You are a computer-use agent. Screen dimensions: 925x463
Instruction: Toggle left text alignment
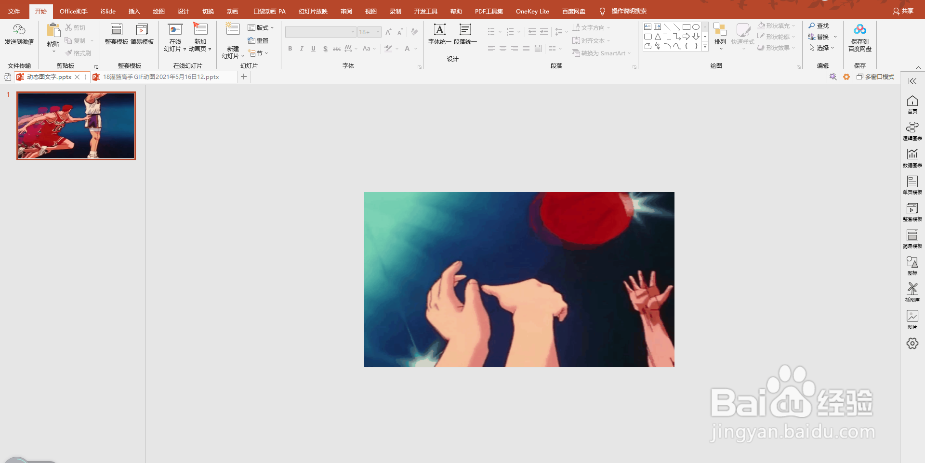tap(491, 49)
